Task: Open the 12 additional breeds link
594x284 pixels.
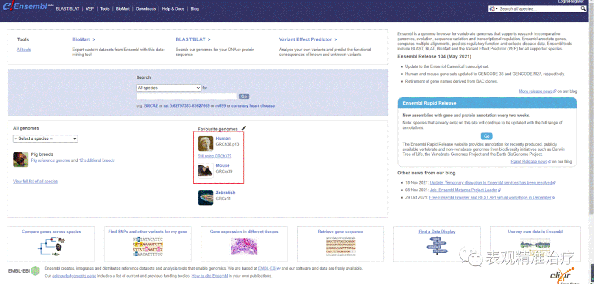Action: 97,160
